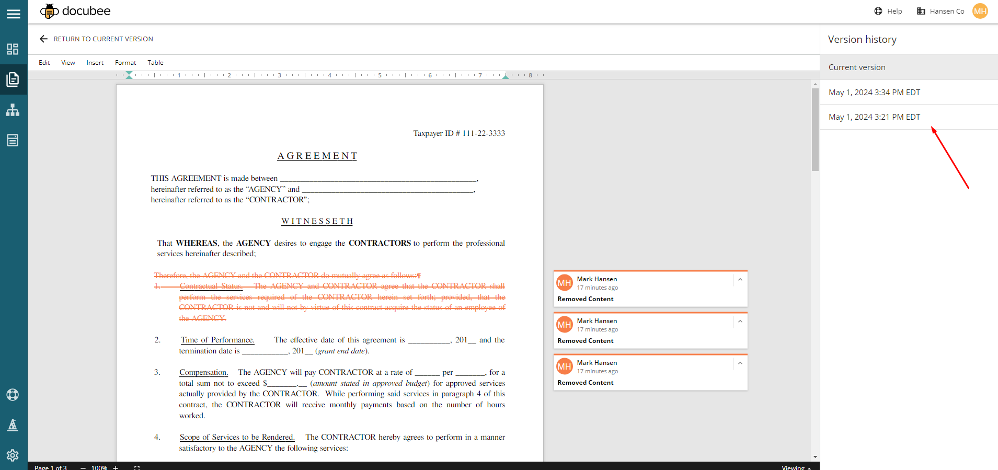
Task: Click Taxpayer ID # 111-22-3333 text
Action: point(459,133)
